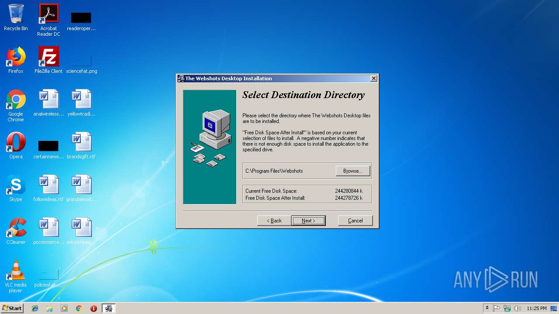Select the CCleaner desktop shortcut

click(x=16, y=231)
